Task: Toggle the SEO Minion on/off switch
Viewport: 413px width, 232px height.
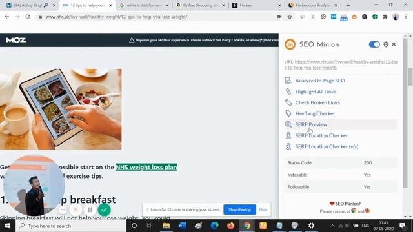Action: coord(374,44)
